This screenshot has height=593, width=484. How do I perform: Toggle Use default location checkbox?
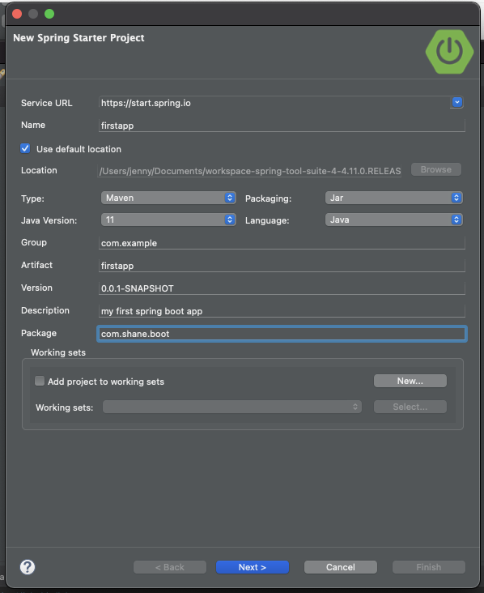[x=25, y=148]
